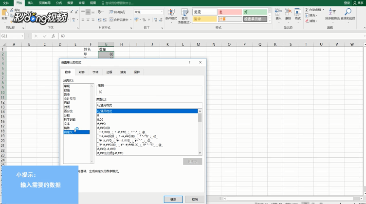The image size is (366, 204).
Task: Click the align left icon
Action: (x=83, y=20)
